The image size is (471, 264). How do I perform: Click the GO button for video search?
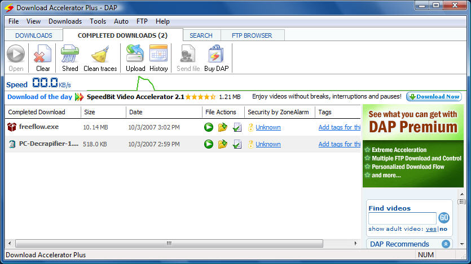click(444, 217)
